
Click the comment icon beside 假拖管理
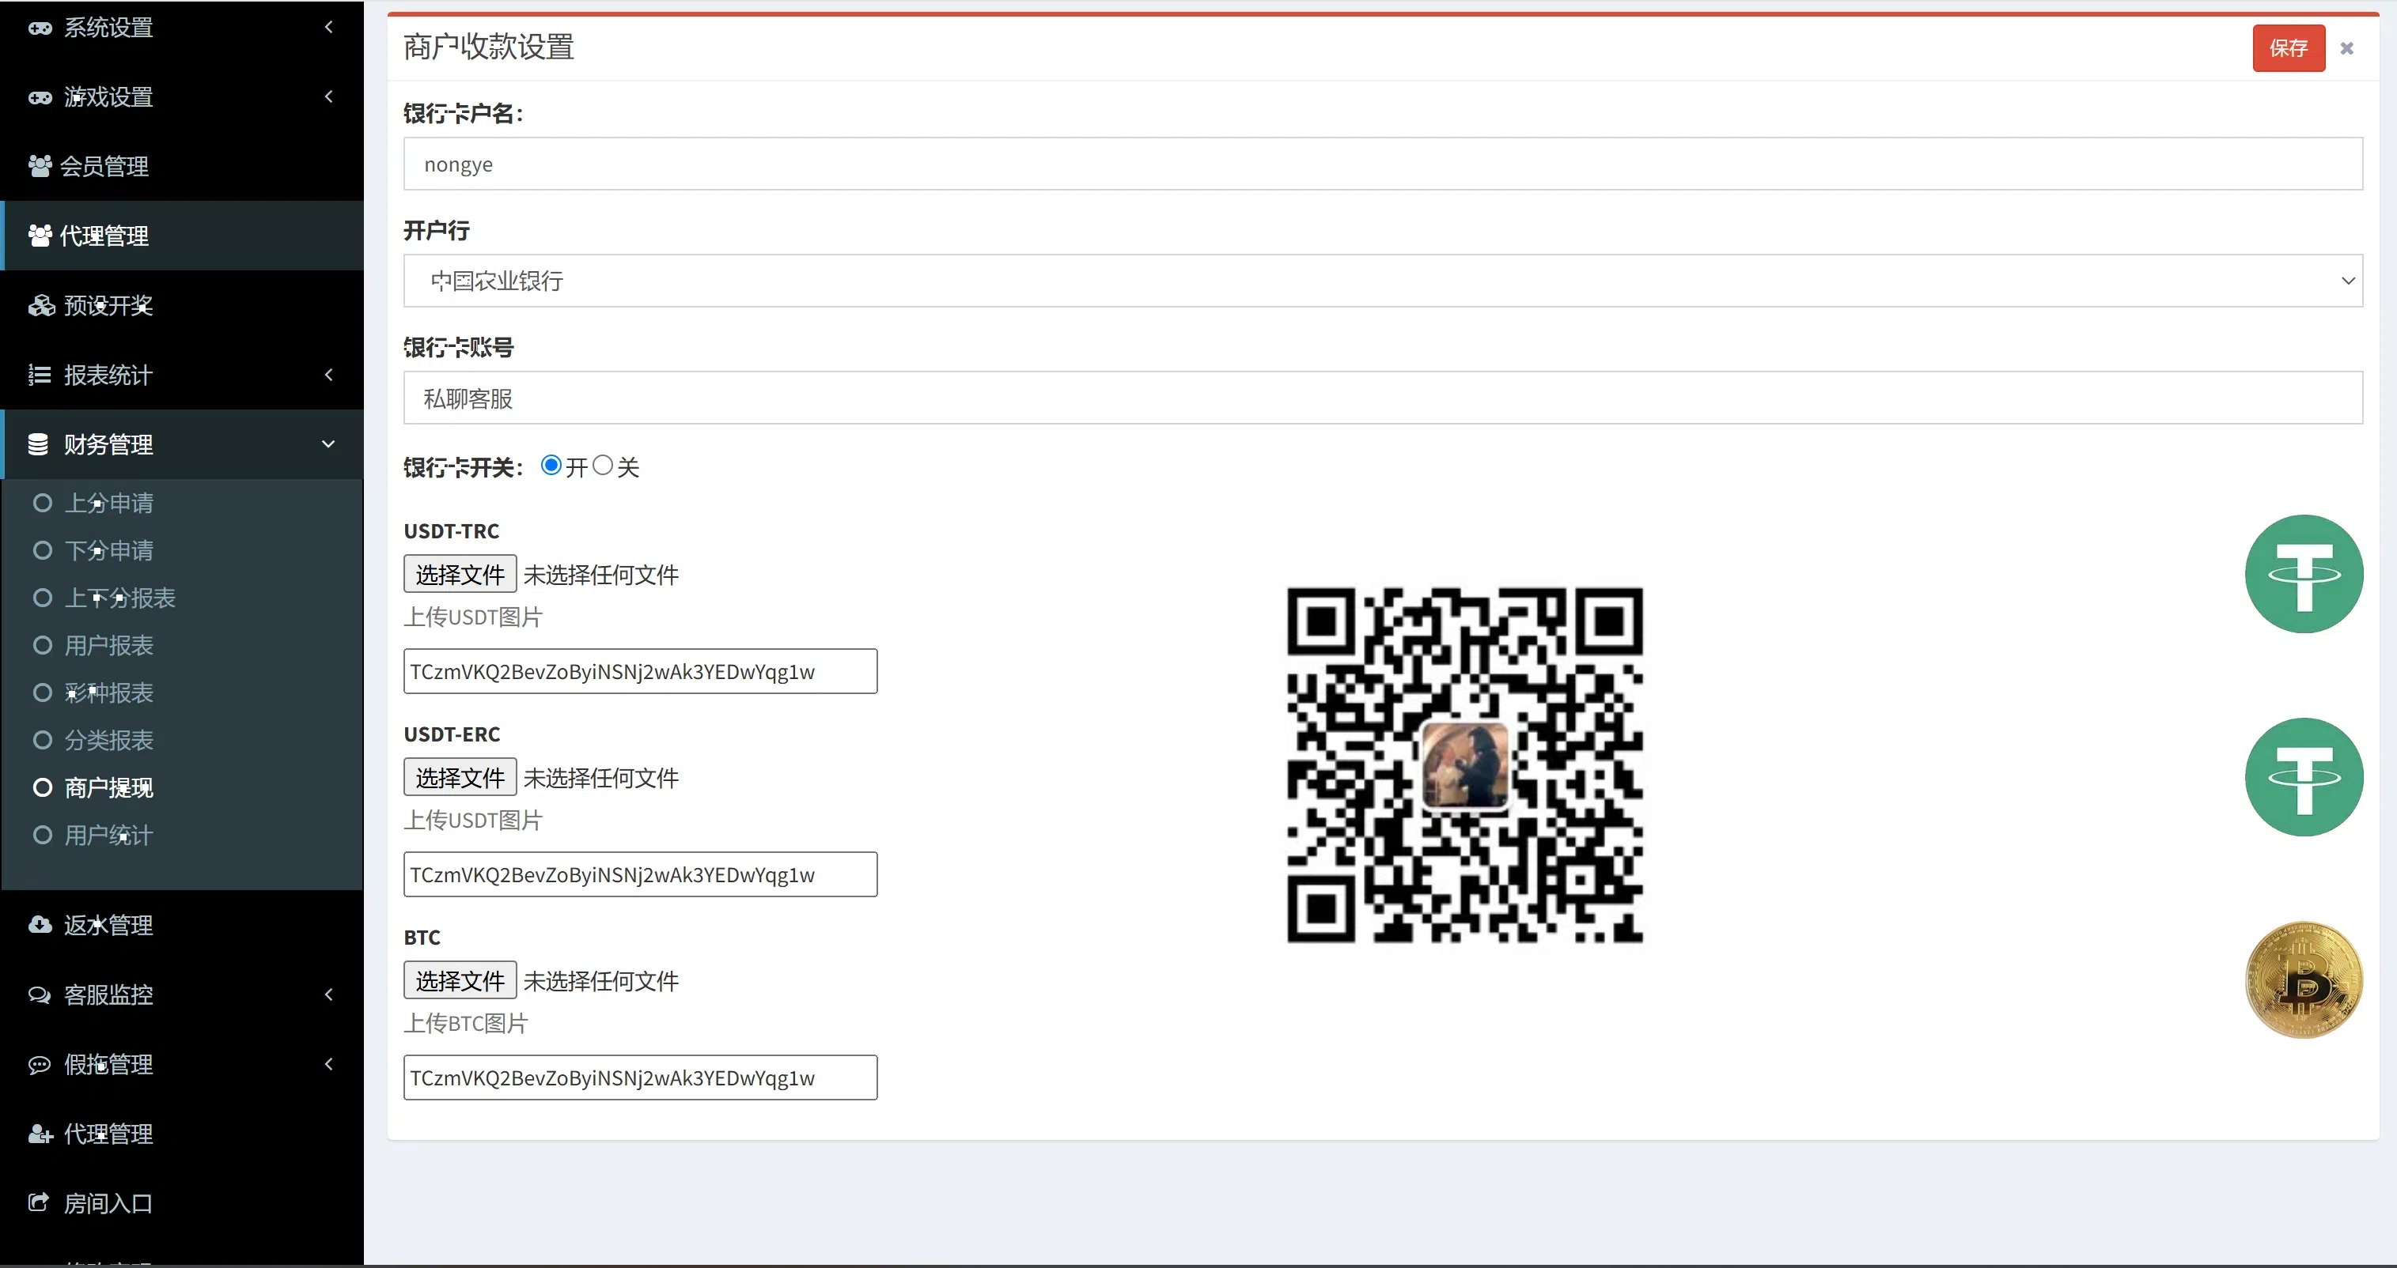coord(39,1064)
